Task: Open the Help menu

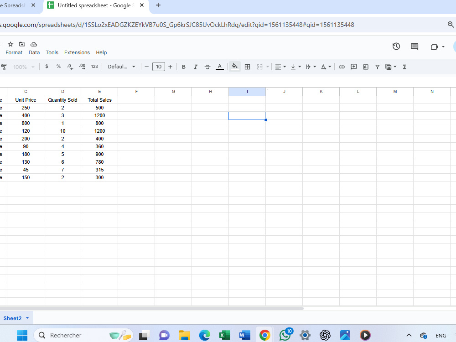Action: 101,52
